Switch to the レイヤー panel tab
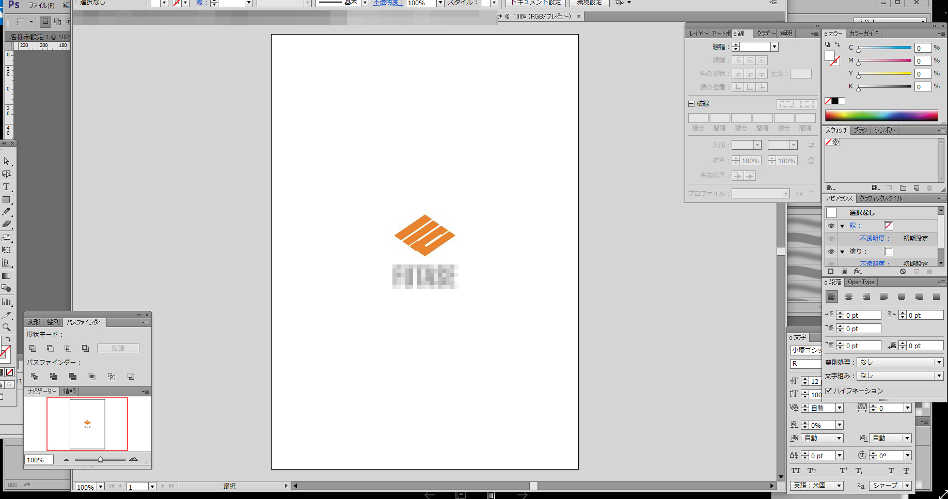Screen dimensions: 948x499 tap(698, 34)
